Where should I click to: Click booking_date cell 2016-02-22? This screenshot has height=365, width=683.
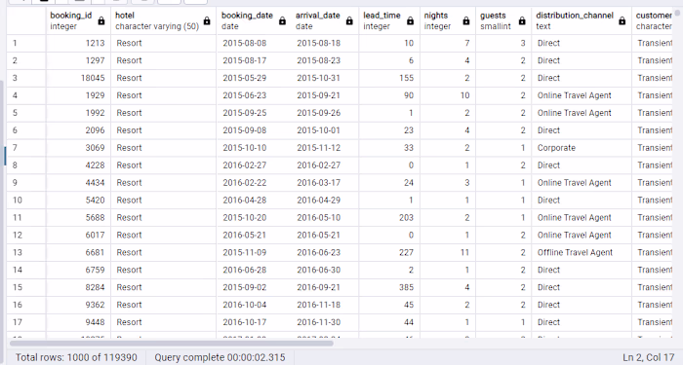point(254,183)
